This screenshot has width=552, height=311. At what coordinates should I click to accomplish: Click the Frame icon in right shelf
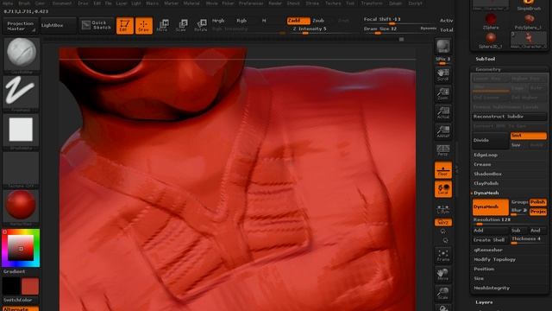442,255
